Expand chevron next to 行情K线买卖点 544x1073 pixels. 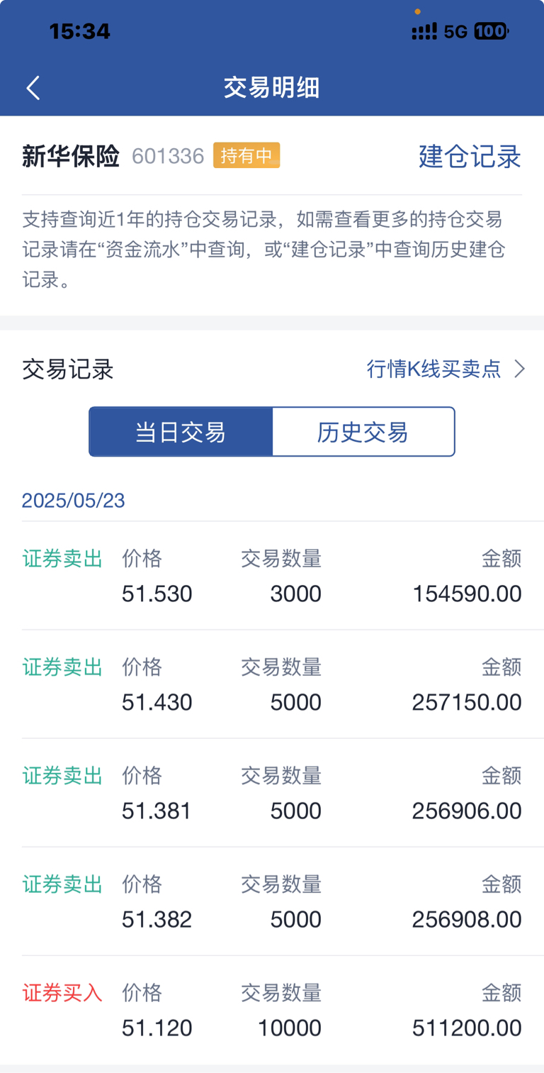tap(519, 369)
